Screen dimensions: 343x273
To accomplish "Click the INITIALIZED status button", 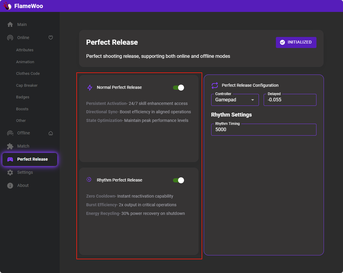I will (296, 42).
